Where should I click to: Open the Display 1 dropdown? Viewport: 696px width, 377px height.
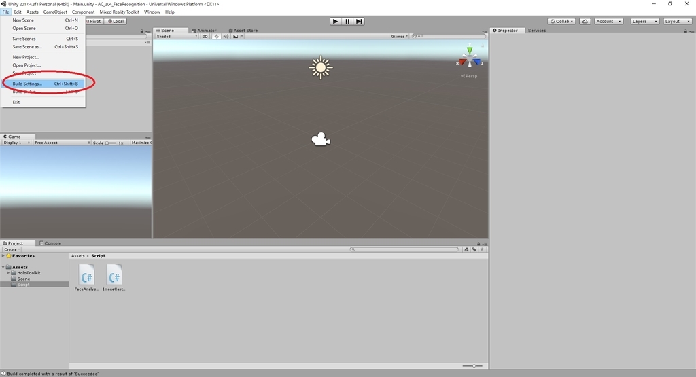point(17,143)
